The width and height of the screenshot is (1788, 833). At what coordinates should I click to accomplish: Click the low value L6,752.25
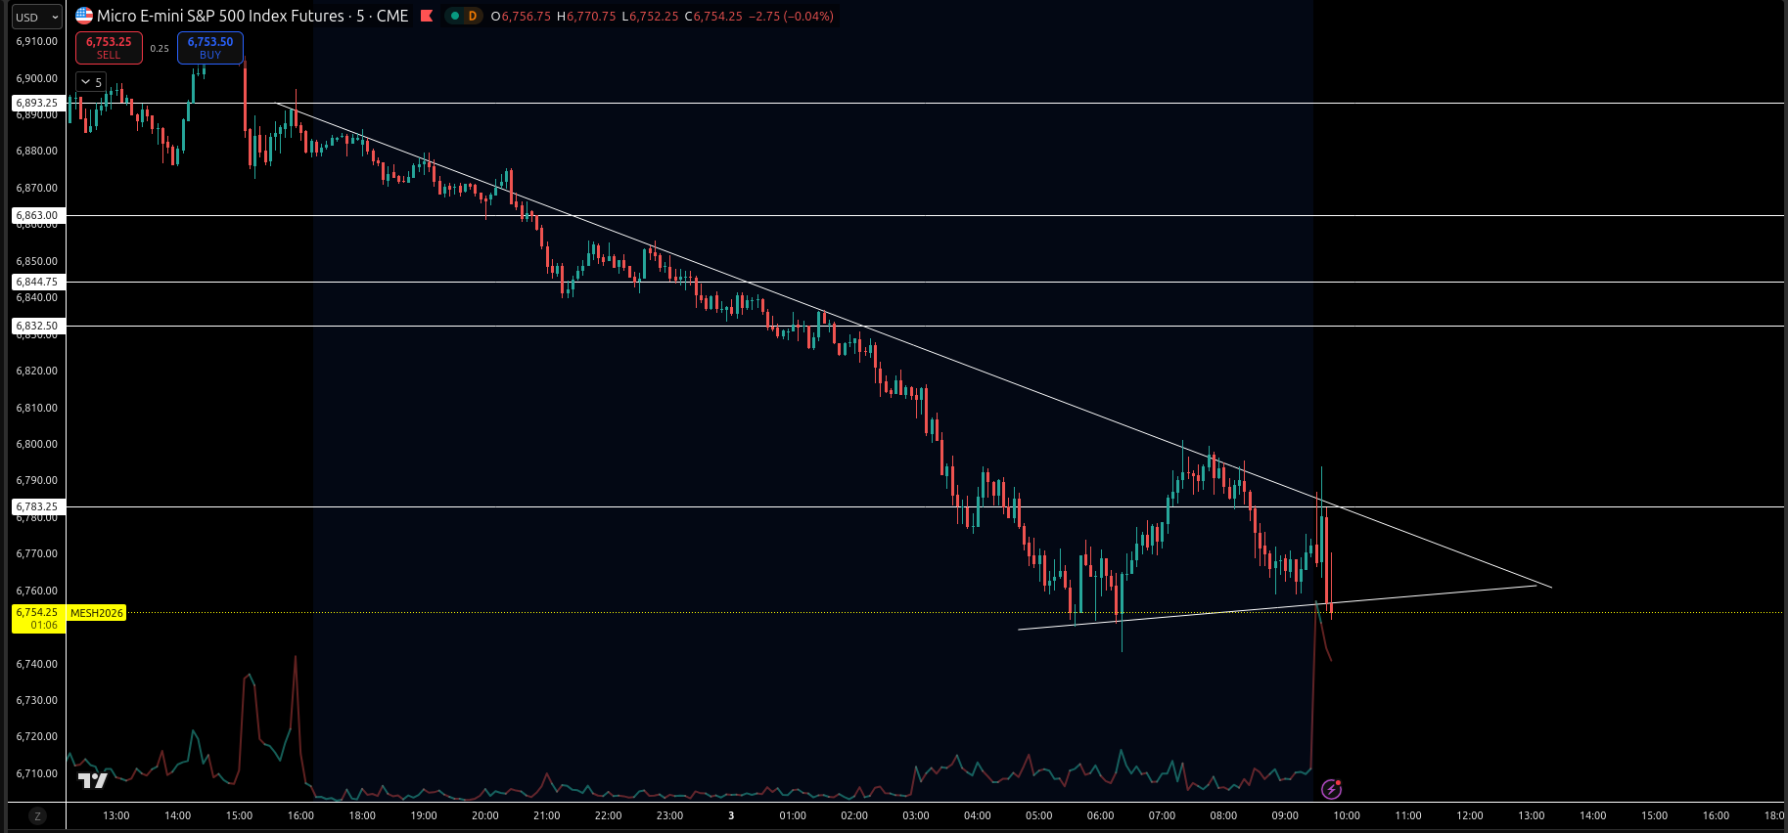point(650,17)
